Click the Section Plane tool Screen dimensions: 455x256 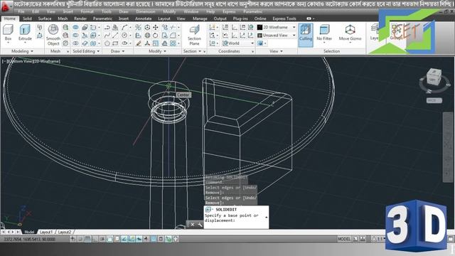tap(194, 35)
